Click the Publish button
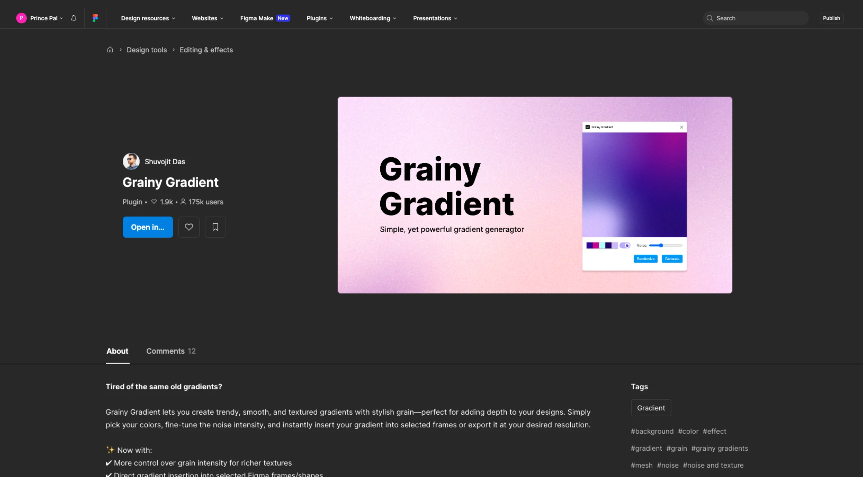Screen dimensions: 863x477 pos(831,18)
